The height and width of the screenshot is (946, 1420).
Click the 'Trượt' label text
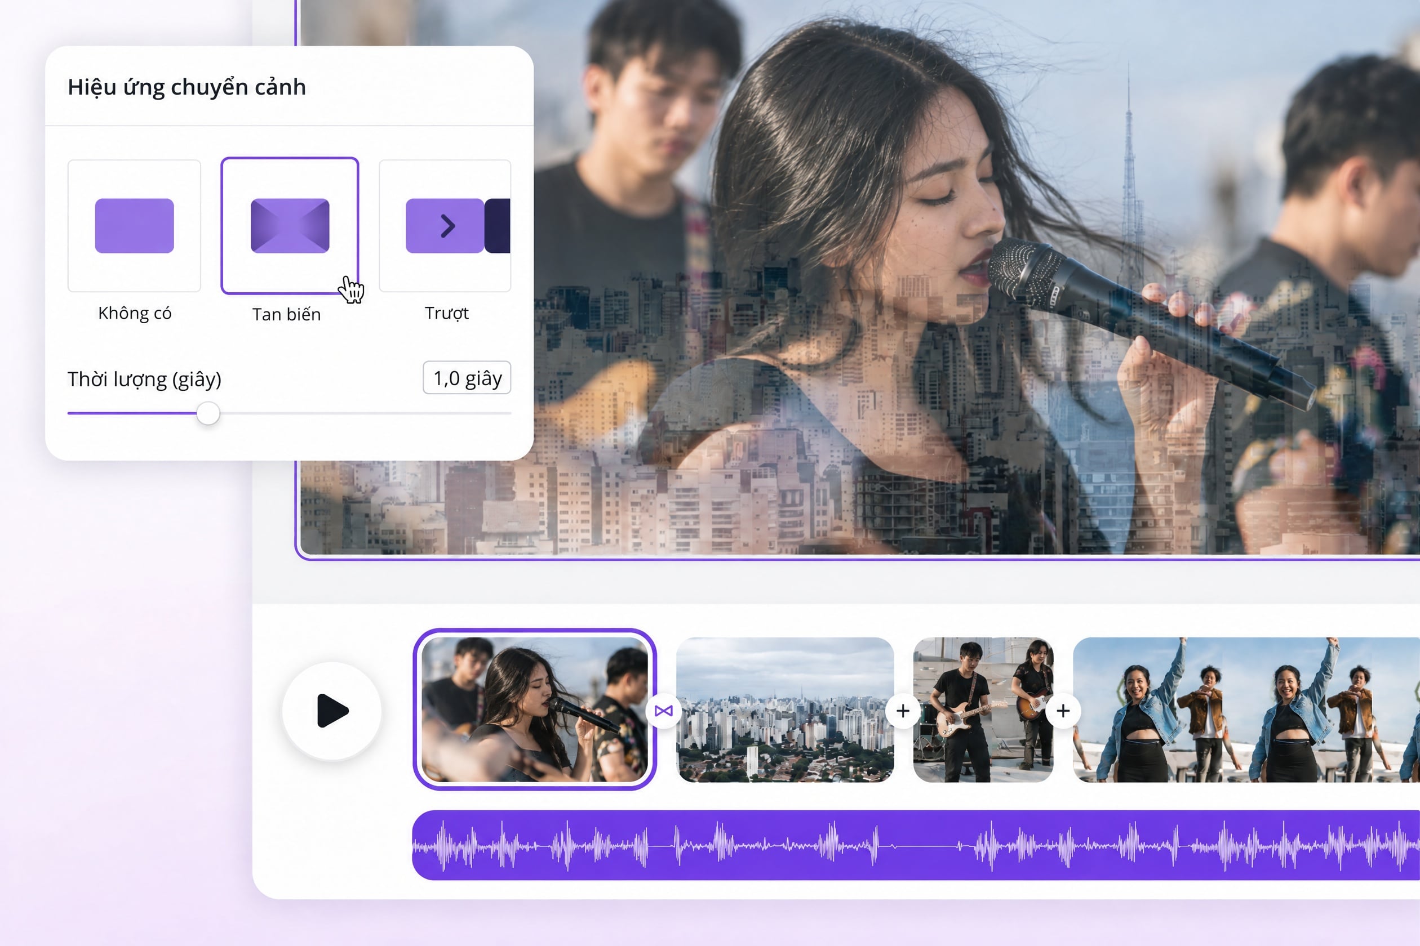click(x=447, y=313)
